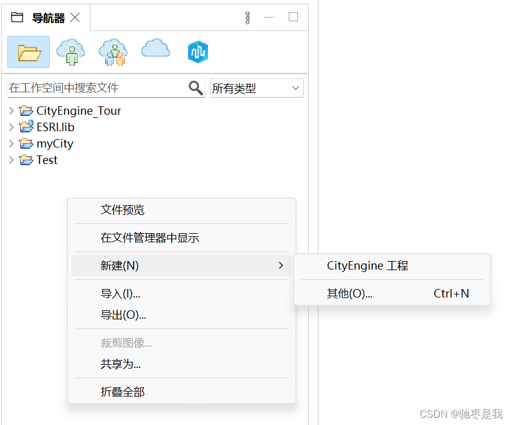Select the public cloud content icon
The width and height of the screenshot is (512, 425).
click(x=155, y=50)
